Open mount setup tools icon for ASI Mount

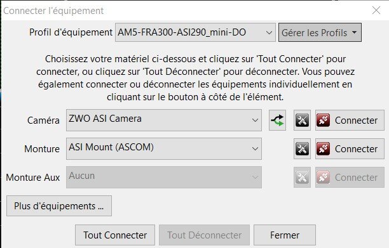click(302, 149)
